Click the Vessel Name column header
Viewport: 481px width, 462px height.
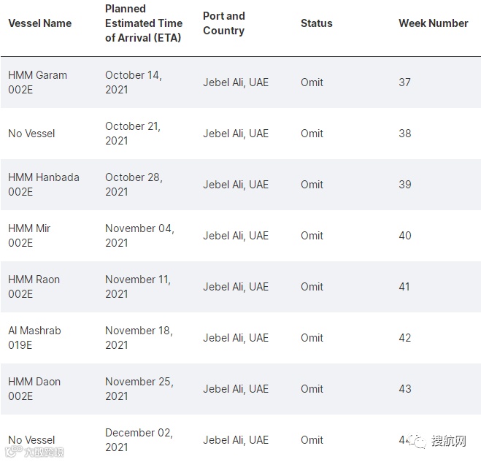(39, 23)
